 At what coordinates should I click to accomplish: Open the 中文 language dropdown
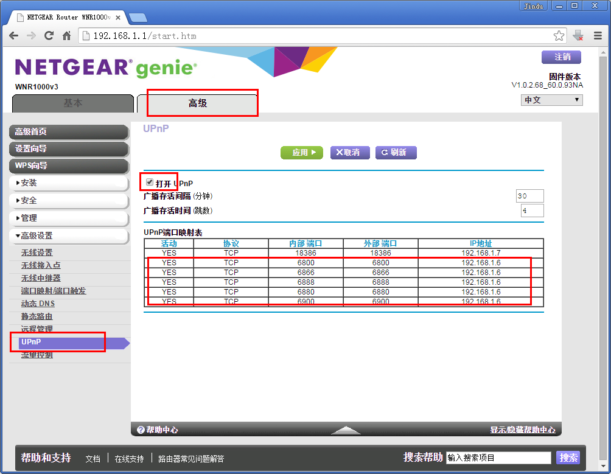552,100
